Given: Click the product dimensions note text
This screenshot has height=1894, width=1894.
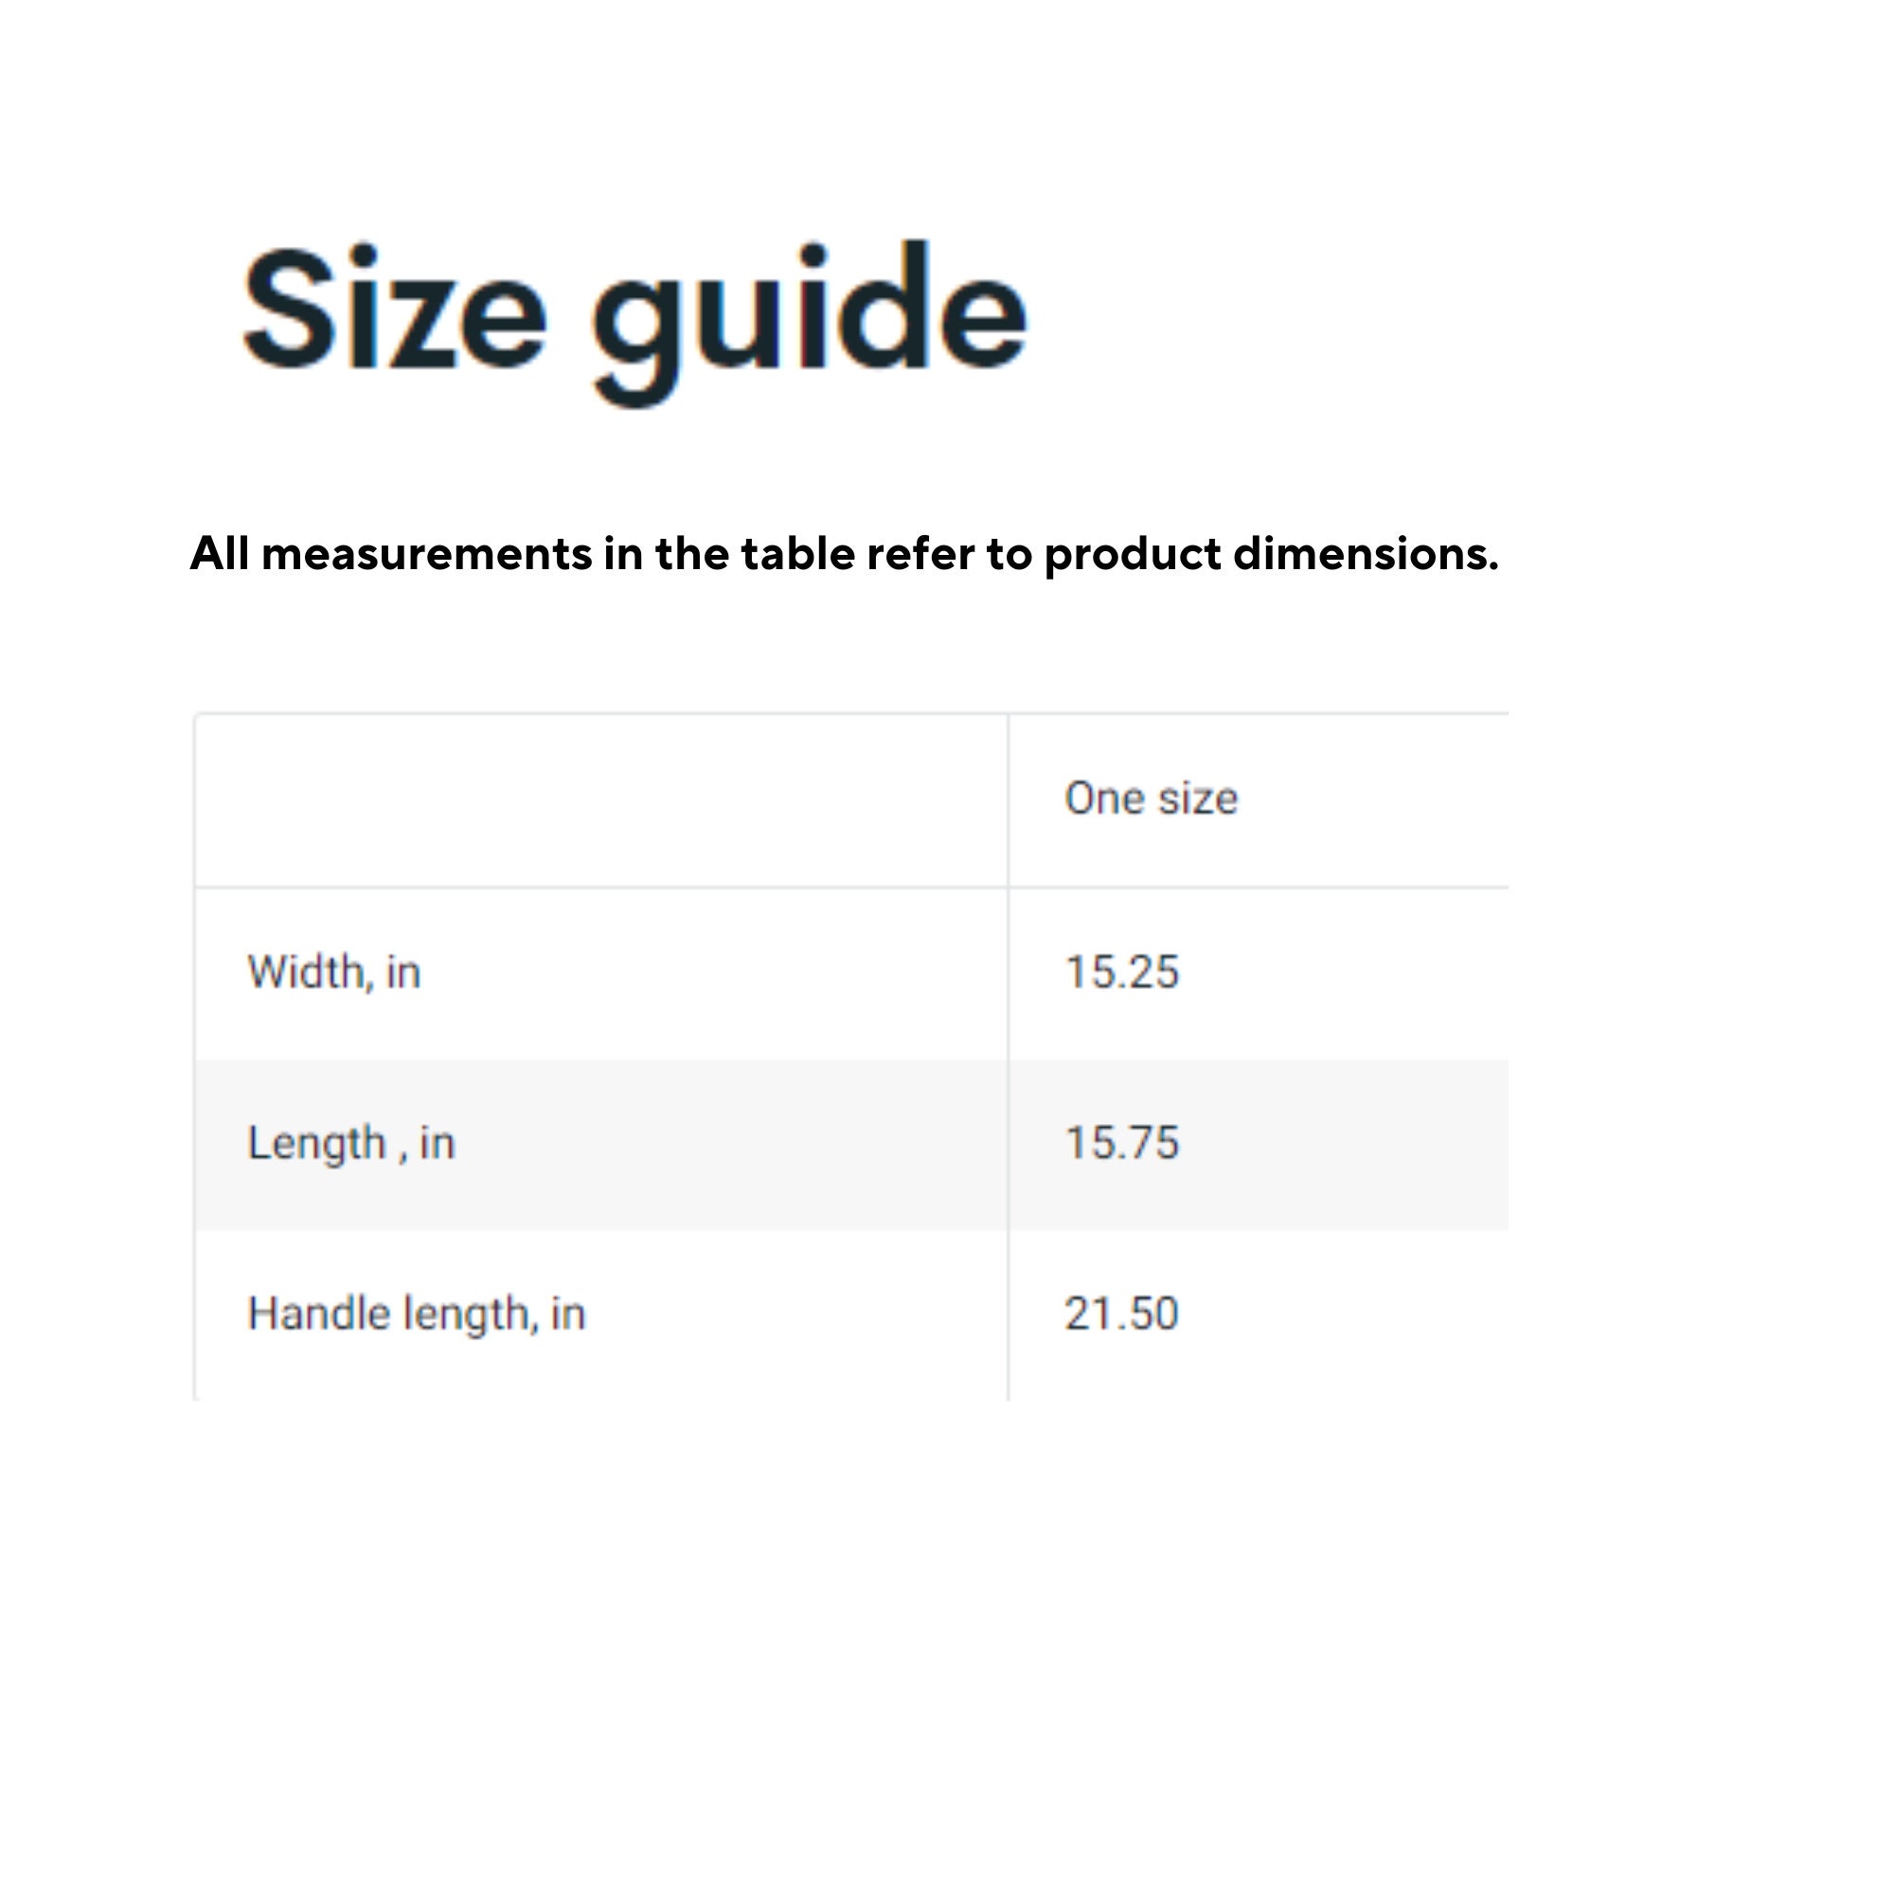Looking at the screenshot, I should (844, 555).
